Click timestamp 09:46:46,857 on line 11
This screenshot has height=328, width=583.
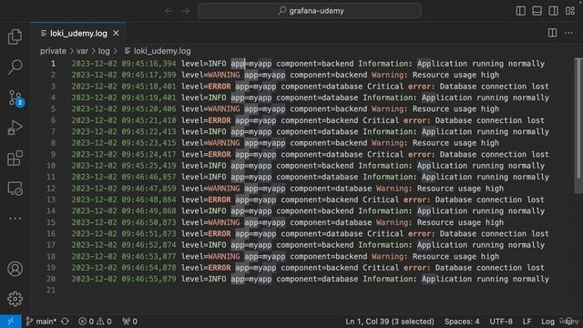[x=148, y=177]
